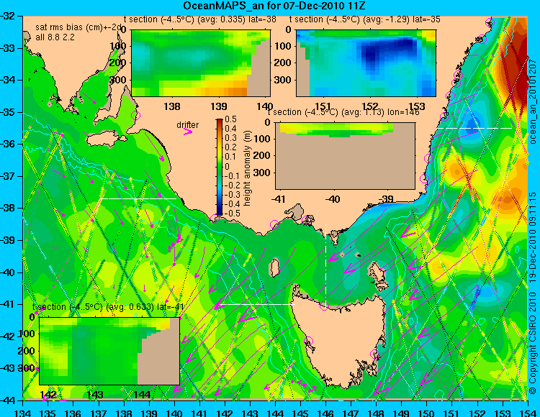Click the 137 label on the main longitude axis
Screen dimensions: 540x417
(99, 413)
